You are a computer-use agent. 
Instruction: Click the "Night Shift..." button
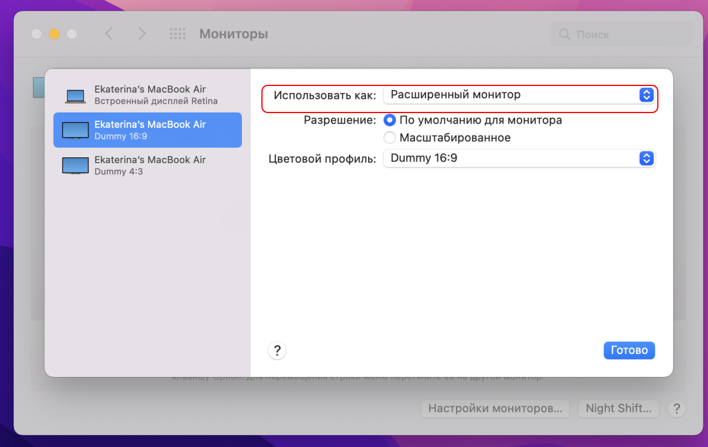coord(618,408)
